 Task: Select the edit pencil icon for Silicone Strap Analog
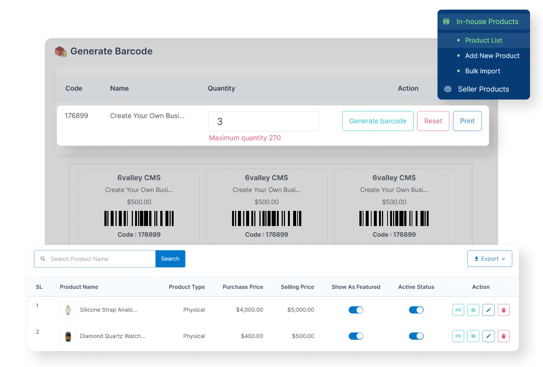pos(488,310)
